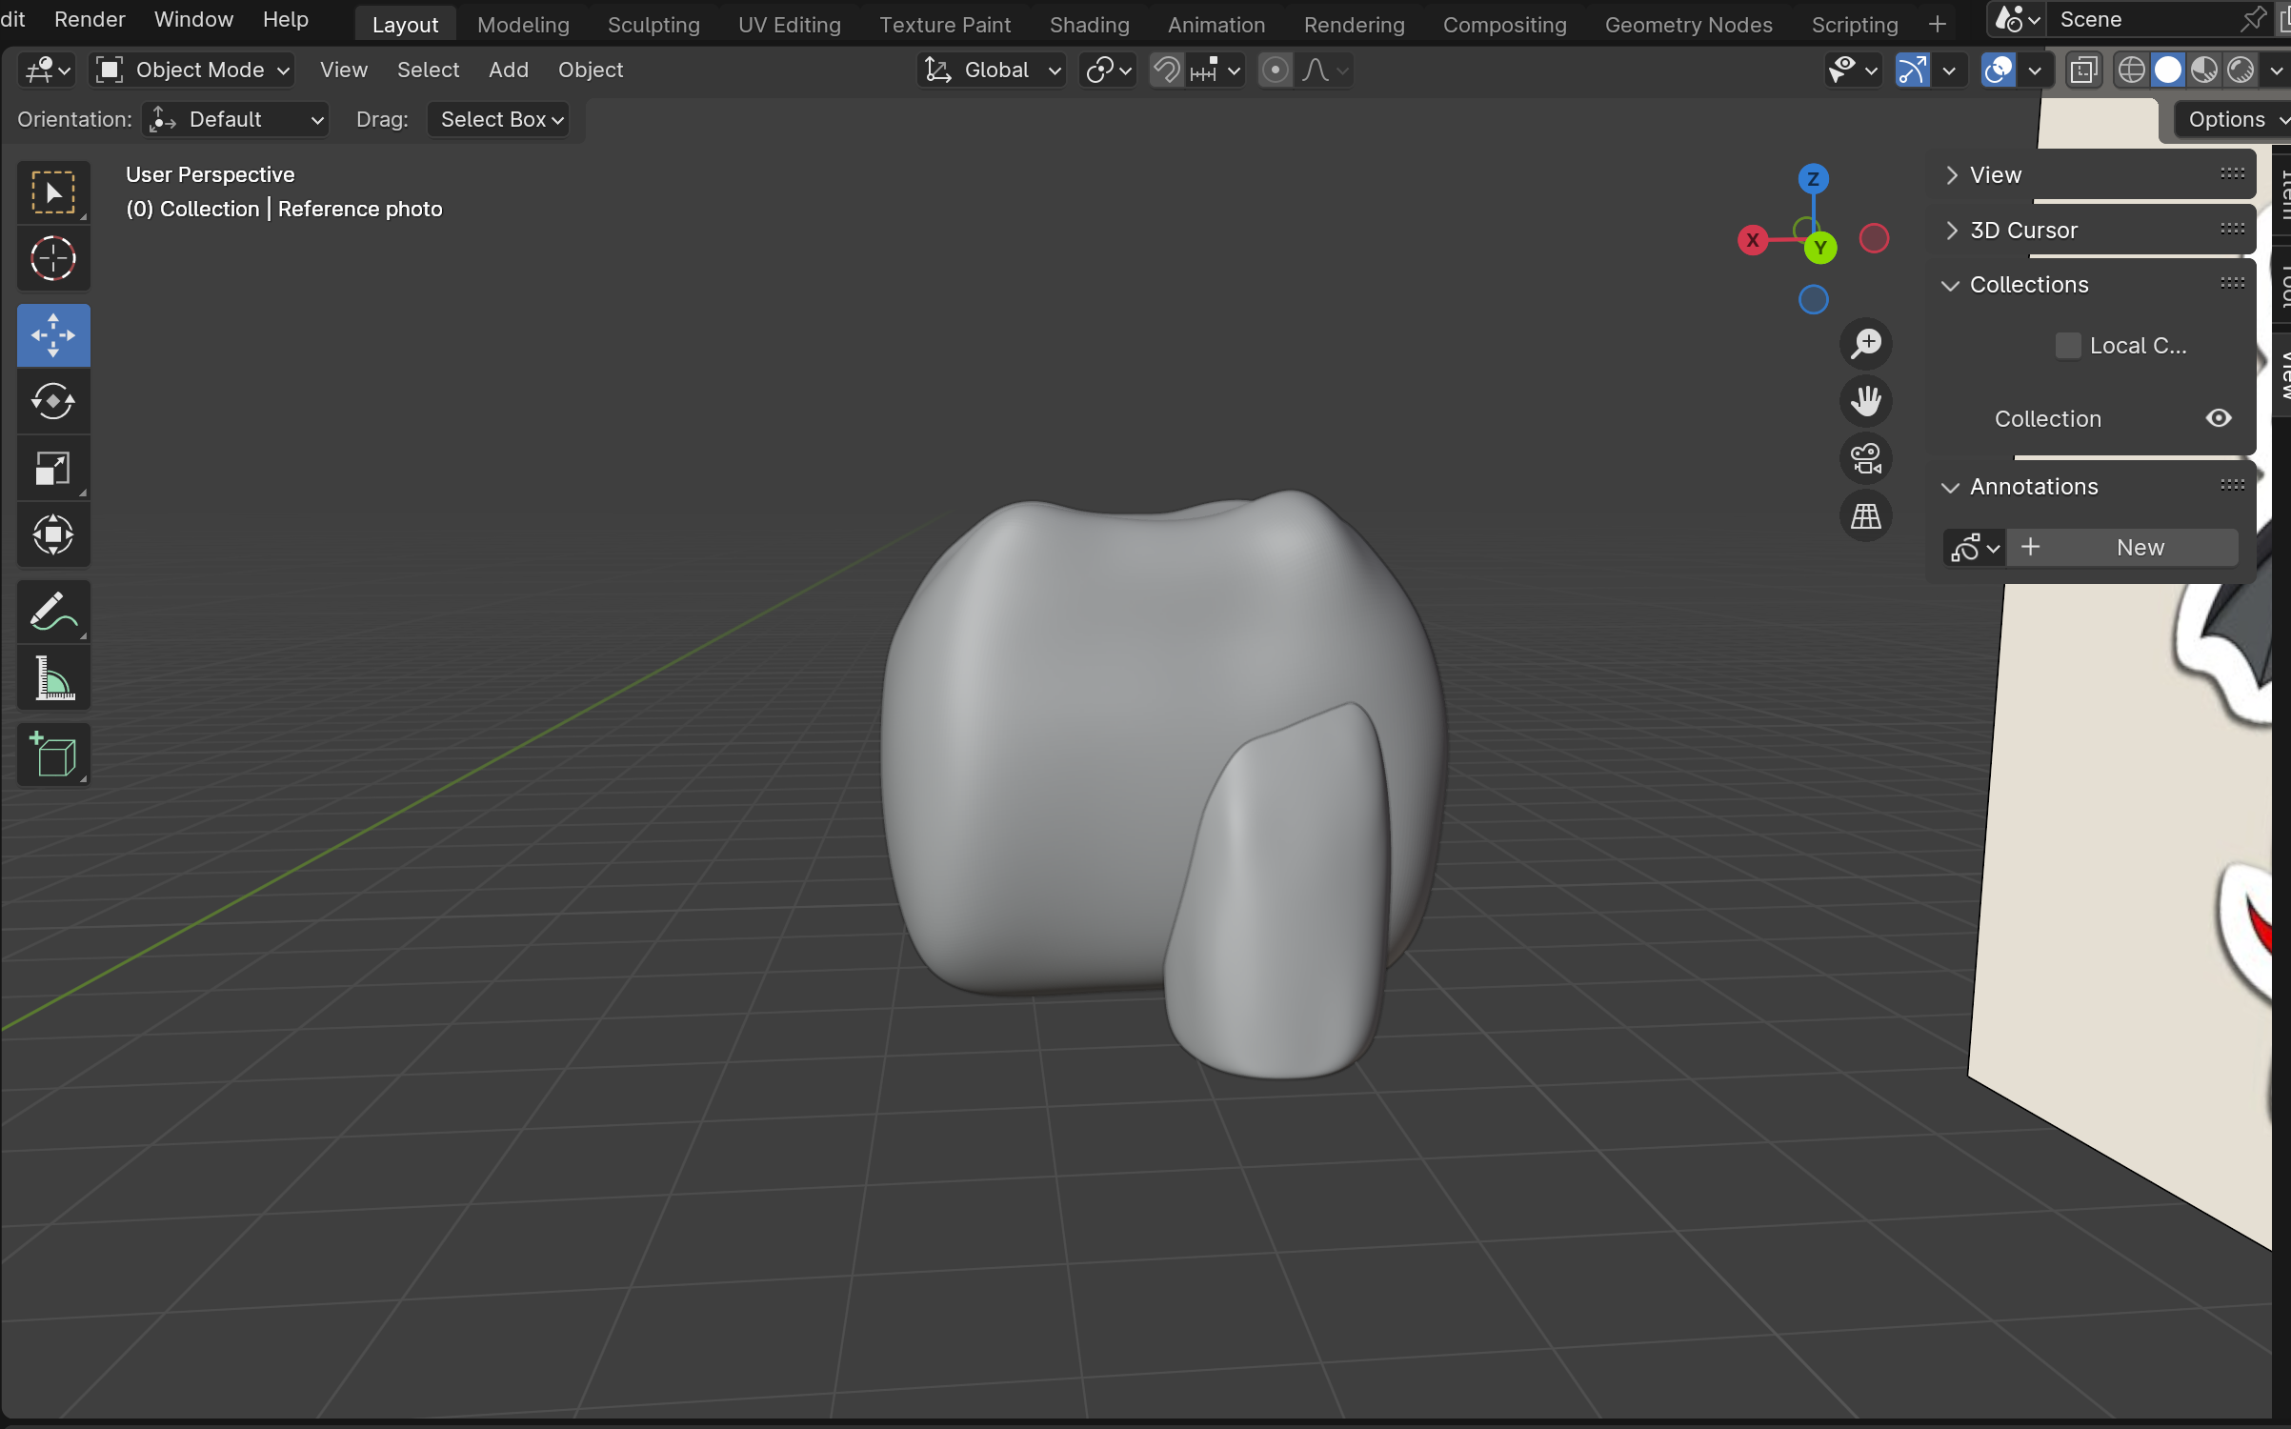Open the annotation data browse dropdown

[x=1974, y=548]
